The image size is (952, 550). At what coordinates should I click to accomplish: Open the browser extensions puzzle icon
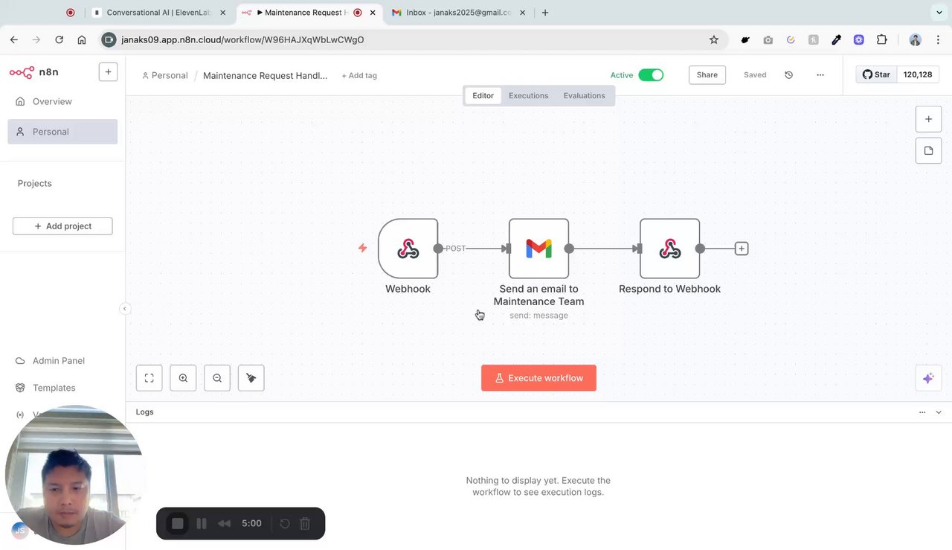tap(882, 39)
